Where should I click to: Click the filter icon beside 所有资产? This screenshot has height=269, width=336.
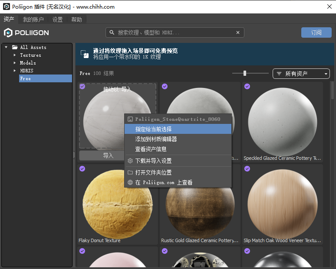point(279,74)
